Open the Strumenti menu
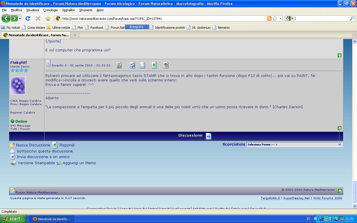This screenshot has width=357, height=223. point(86,10)
